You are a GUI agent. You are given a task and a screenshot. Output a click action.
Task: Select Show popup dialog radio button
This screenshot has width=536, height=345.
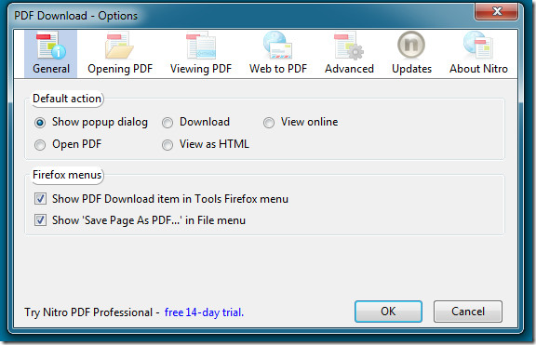point(40,123)
